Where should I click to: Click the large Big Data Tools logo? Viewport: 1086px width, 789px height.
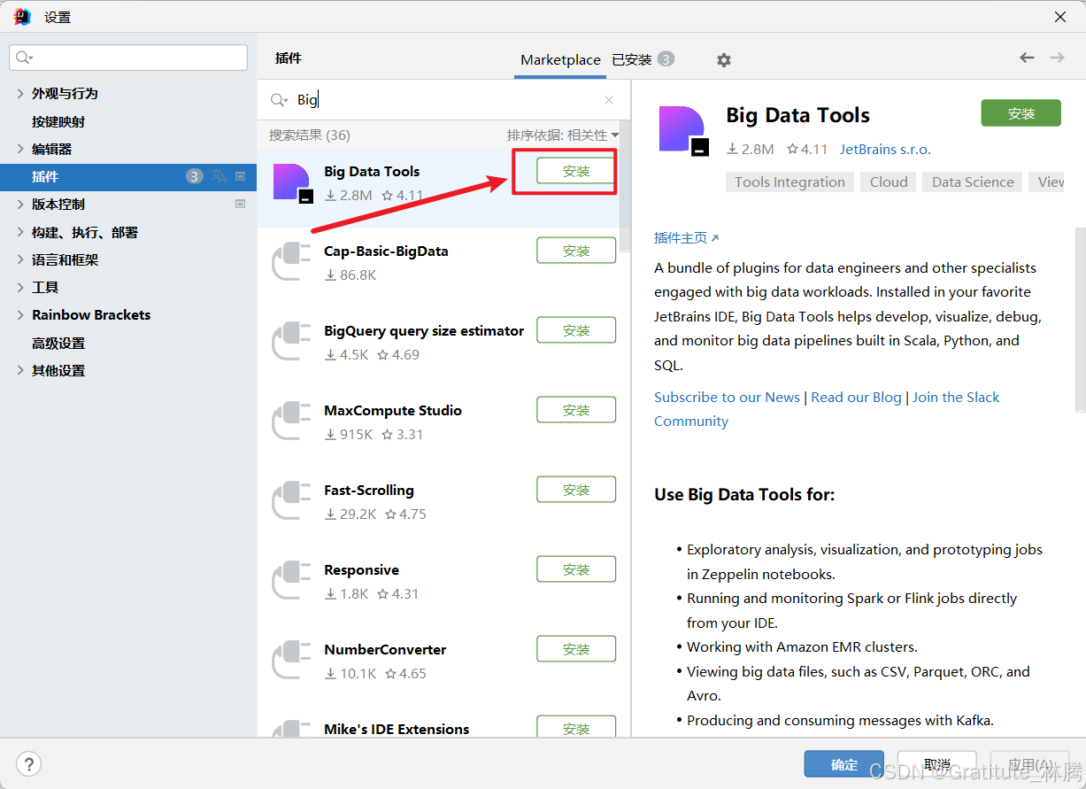coord(684,132)
